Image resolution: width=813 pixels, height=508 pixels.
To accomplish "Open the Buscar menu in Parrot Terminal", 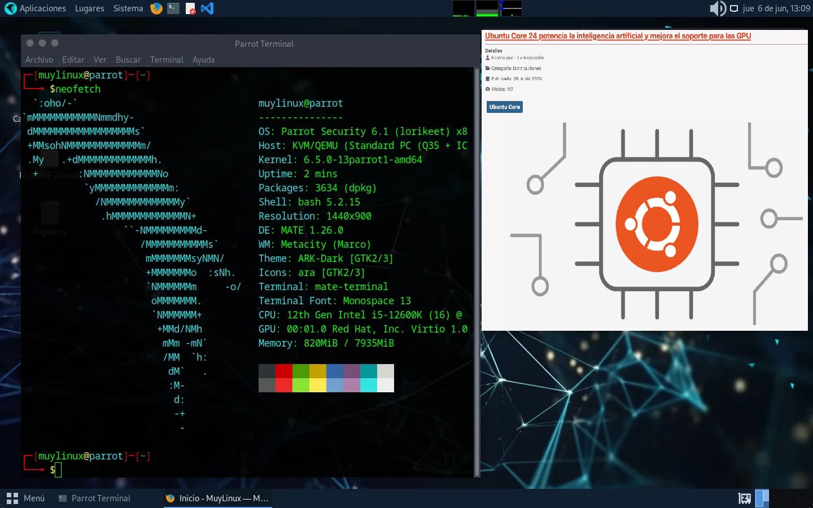I will pyautogui.click(x=128, y=60).
